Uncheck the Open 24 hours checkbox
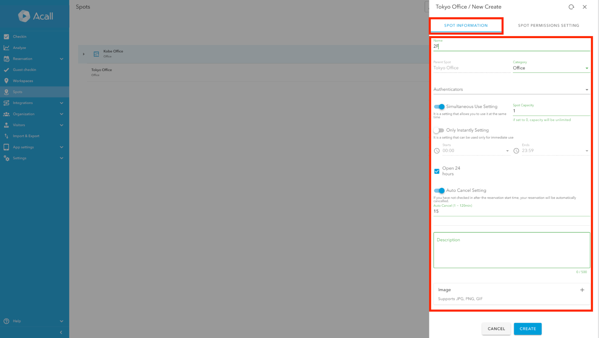Image resolution: width=599 pixels, height=338 pixels. (437, 171)
